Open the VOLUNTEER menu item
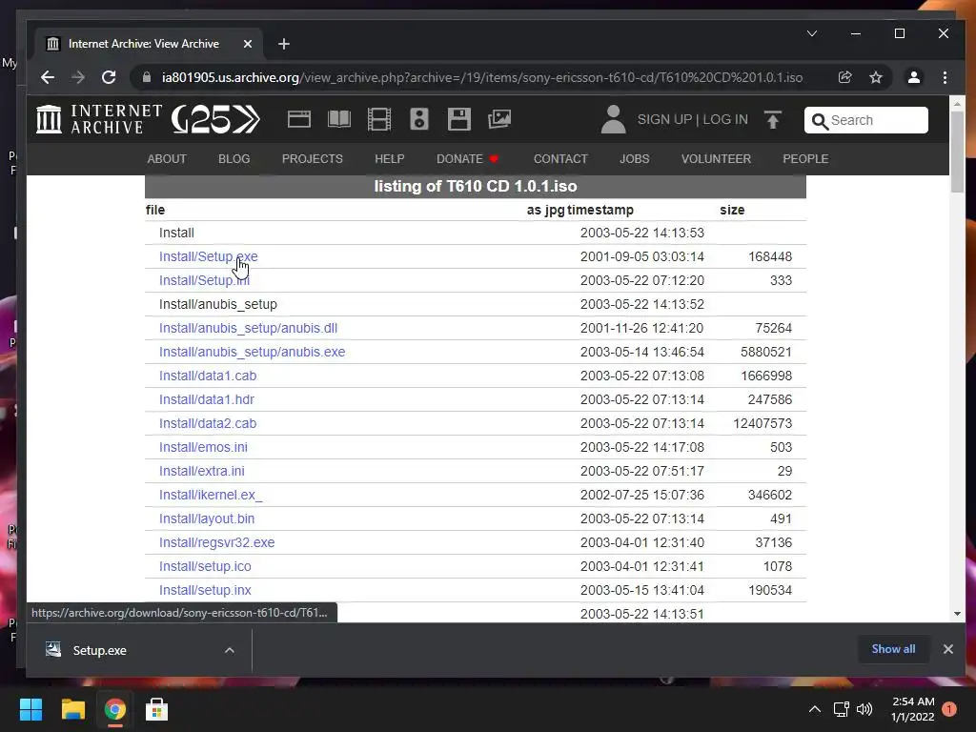Screen dimensions: 976x732 click(716, 159)
